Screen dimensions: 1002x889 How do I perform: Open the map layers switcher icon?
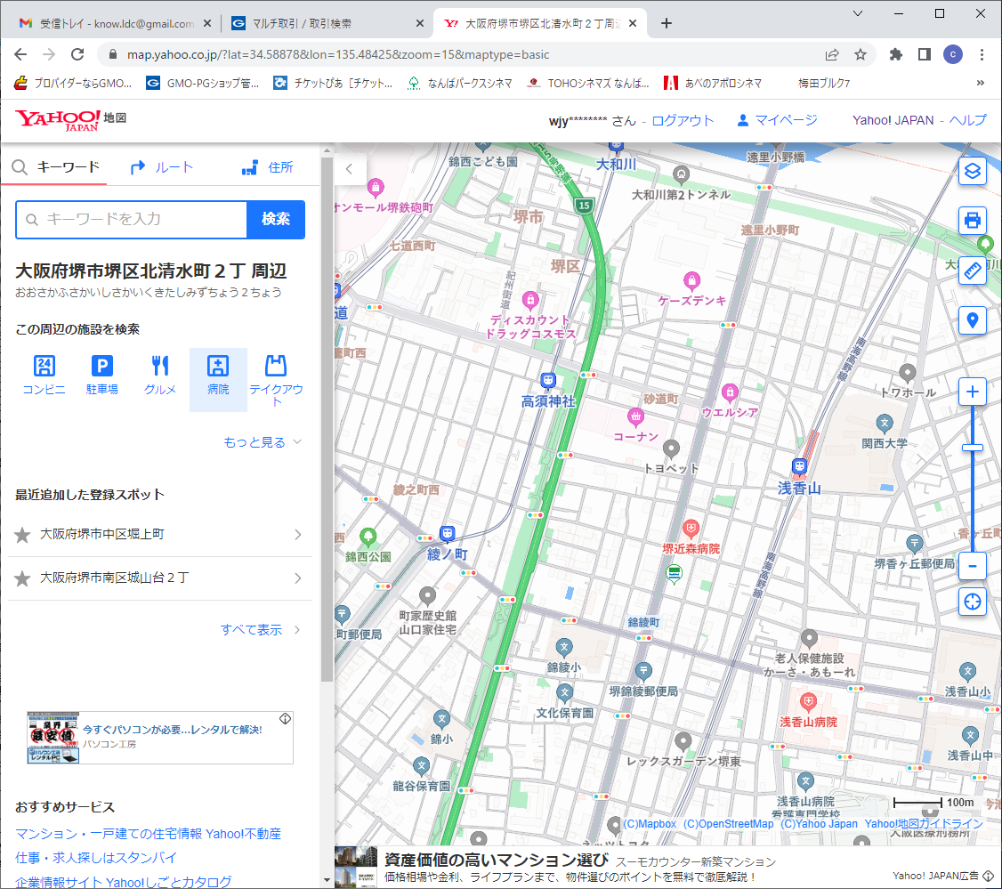tap(973, 170)
